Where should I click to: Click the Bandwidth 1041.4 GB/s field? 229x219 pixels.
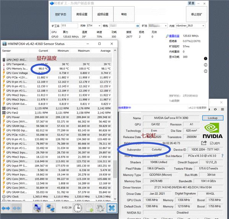(x=208, y=181)
